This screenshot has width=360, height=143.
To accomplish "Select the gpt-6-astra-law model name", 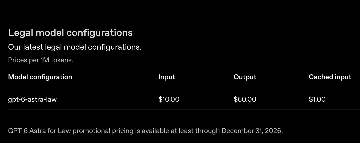I will 32,99.
